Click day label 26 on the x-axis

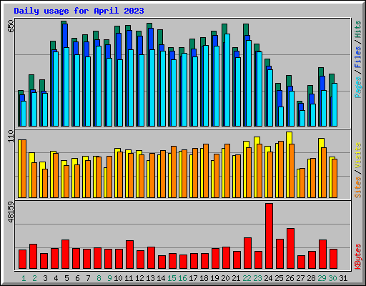tap(290, 278)
